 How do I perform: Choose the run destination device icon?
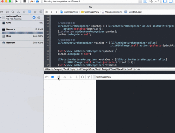37,1
